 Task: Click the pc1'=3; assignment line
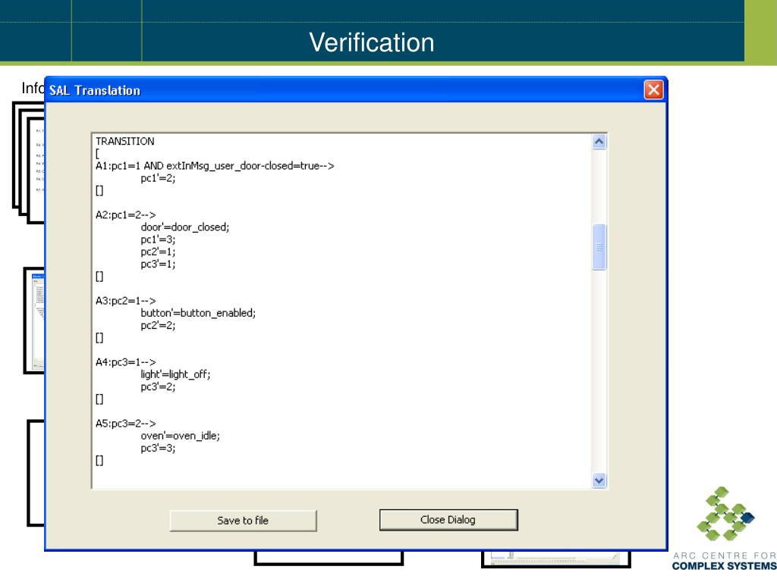[x=158, y=239]
